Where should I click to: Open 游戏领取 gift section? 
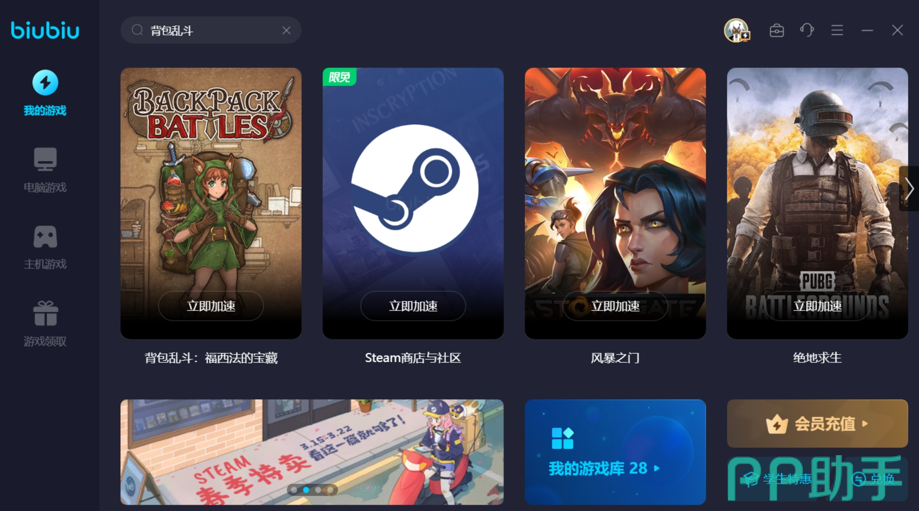click(45, 324)
